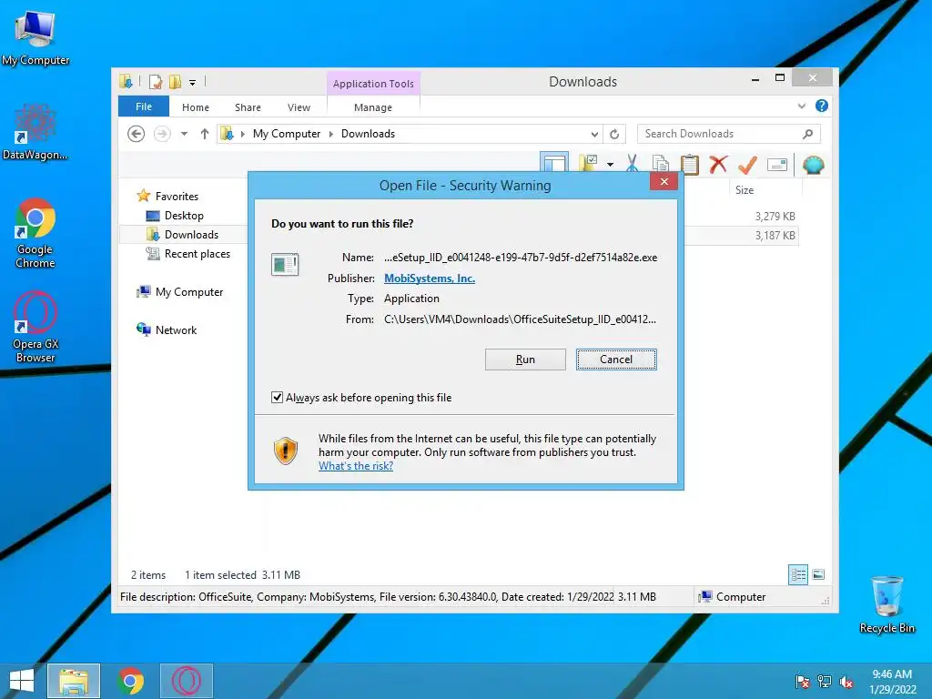Sort by the Size column header
The height and width of the screenshot is (699, 932).
point(745,189)
